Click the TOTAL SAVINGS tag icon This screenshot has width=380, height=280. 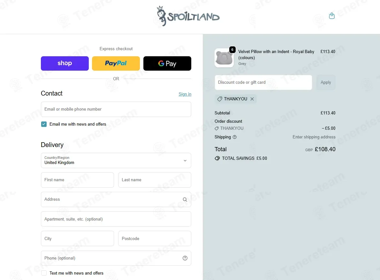pos(217,159)
